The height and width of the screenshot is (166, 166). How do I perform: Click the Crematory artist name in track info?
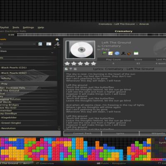click(111, 46)
